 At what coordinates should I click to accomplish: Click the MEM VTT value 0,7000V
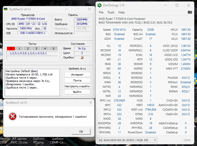pos(186,69)
